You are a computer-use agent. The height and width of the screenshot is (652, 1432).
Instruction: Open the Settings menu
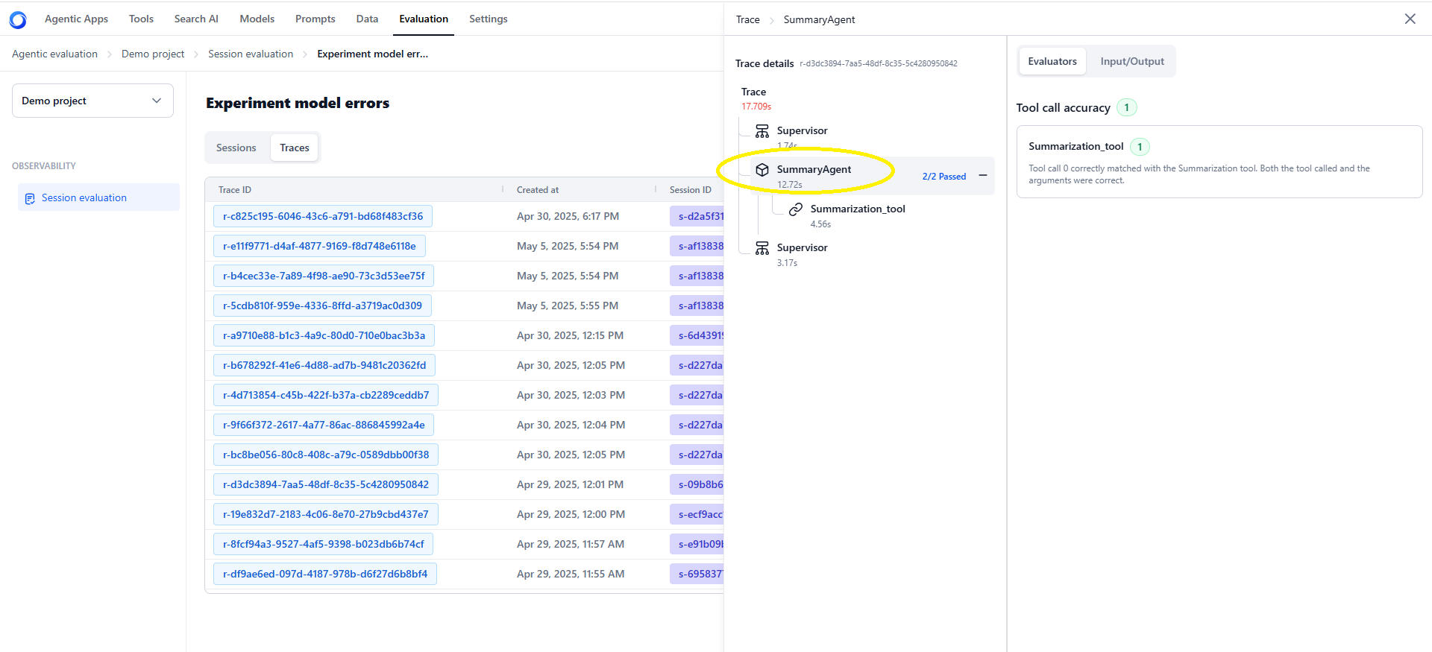[489, 19]
